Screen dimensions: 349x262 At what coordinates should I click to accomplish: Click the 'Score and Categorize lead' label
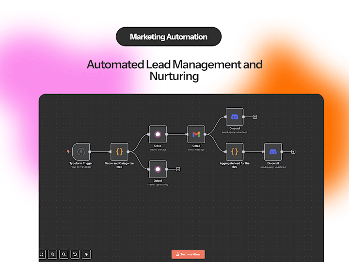119,165
